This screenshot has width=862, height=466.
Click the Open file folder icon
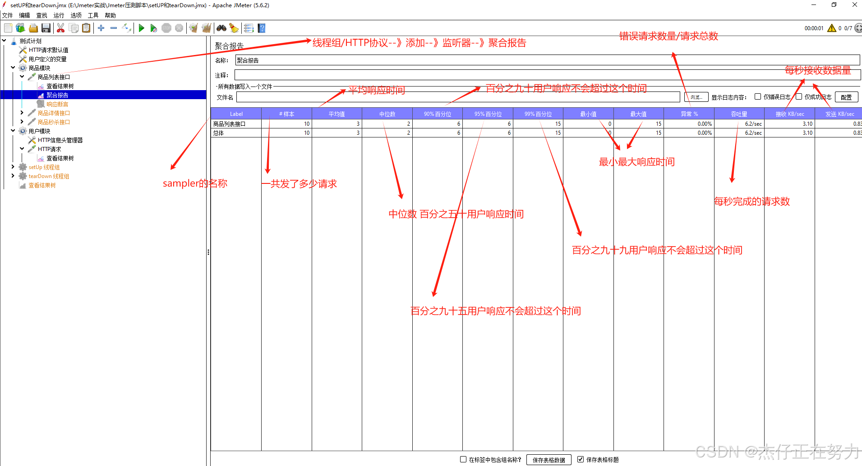point(33,28)
